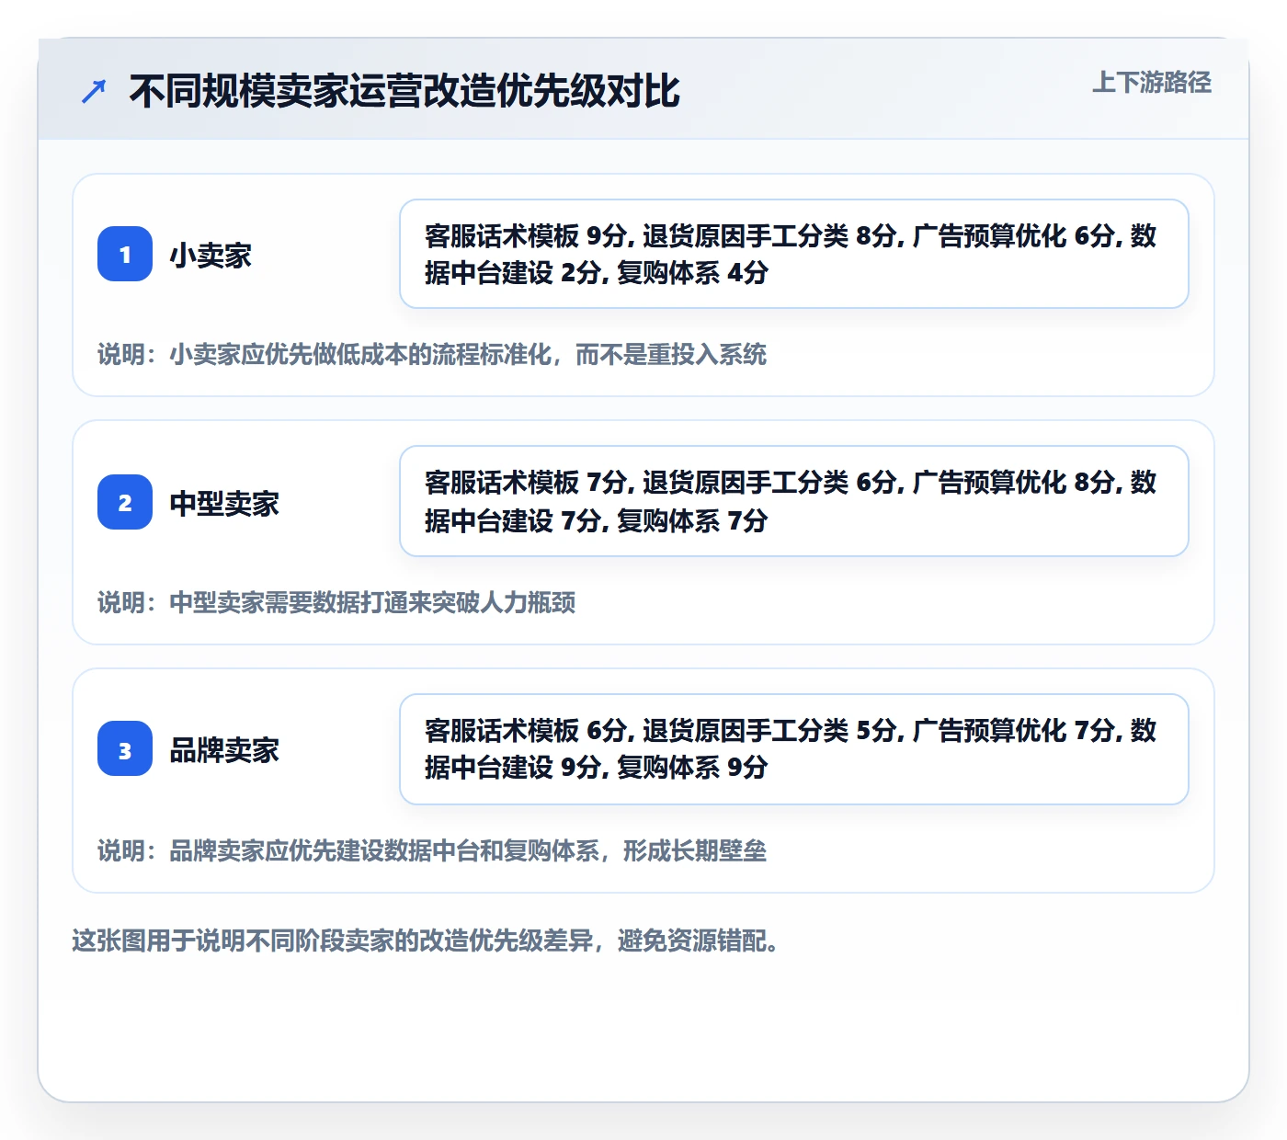This screenshot has width=1287, height=1140.
Task: Click the title 不同规模卖家运营改造优先级对比
Action: [404, 91]
